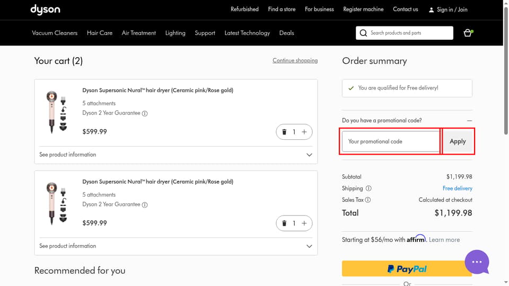Open the shopping basket icon
The image size is (509, 286).
[x=468, y=33]
